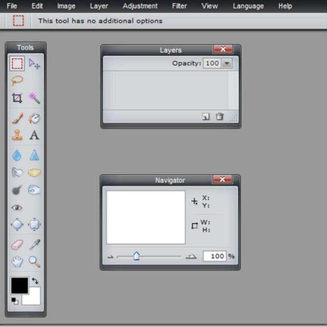The width and height of the screenshot is (327, 327).
Task: Select the Blur drop tool
Action: click(17, 155)
